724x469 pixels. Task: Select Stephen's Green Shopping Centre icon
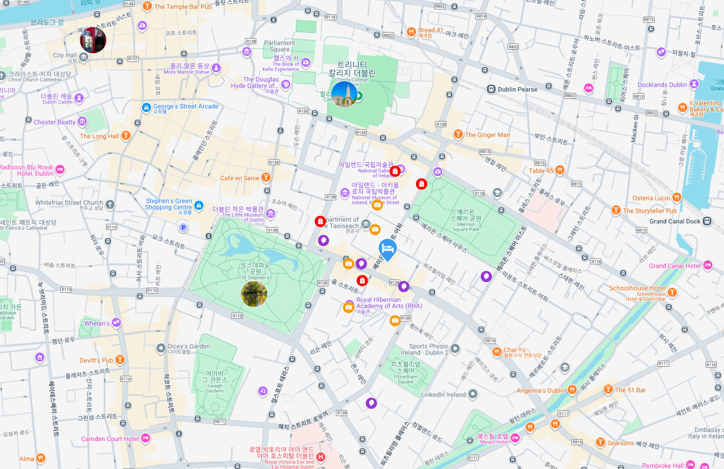(x=199, y=206)
